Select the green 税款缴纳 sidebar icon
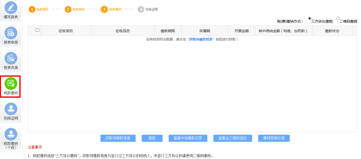Viewport: 361px width, 159px height. [x=11, y=87]
